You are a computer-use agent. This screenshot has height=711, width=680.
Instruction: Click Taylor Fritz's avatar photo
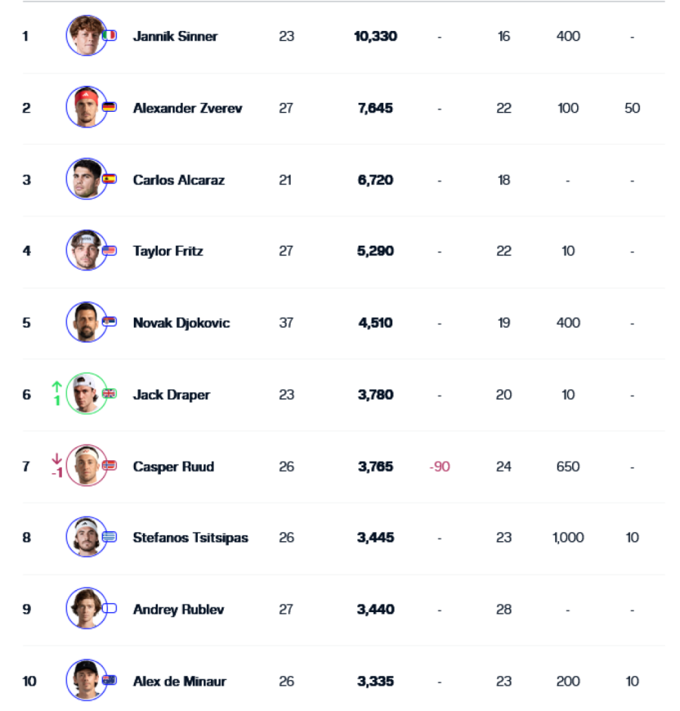[85, 251]
